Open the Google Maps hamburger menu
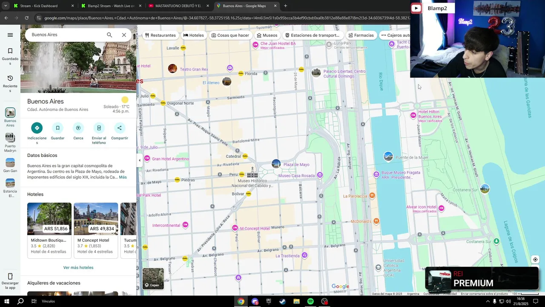This screenshot has height=307, width=545. pos(10,35)
